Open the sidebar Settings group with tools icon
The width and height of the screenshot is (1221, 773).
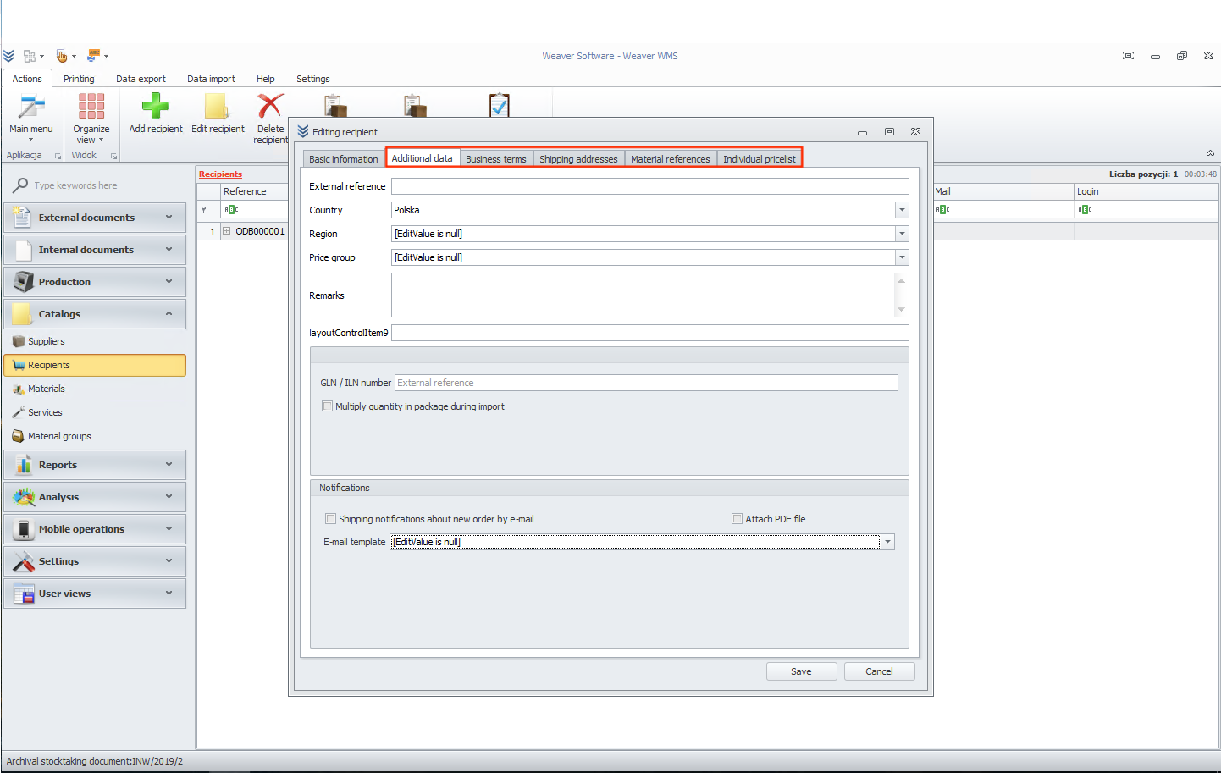95,561
